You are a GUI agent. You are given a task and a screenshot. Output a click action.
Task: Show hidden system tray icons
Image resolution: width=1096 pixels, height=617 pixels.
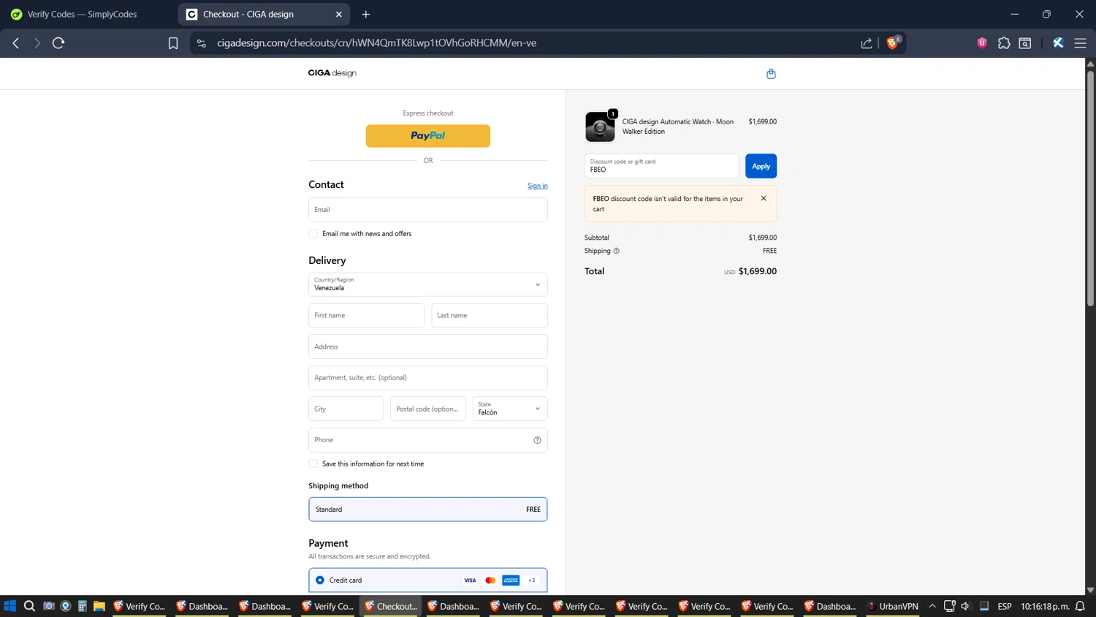pyautogui.click(x=932, y=606)
